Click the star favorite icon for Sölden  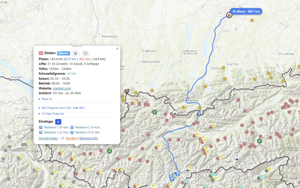point(75,53)
